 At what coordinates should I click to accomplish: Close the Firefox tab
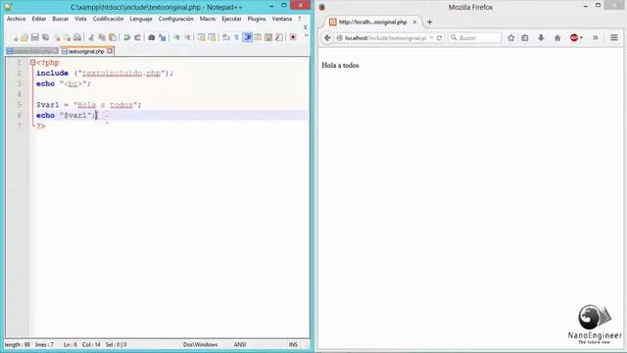(x=414, y=22)
